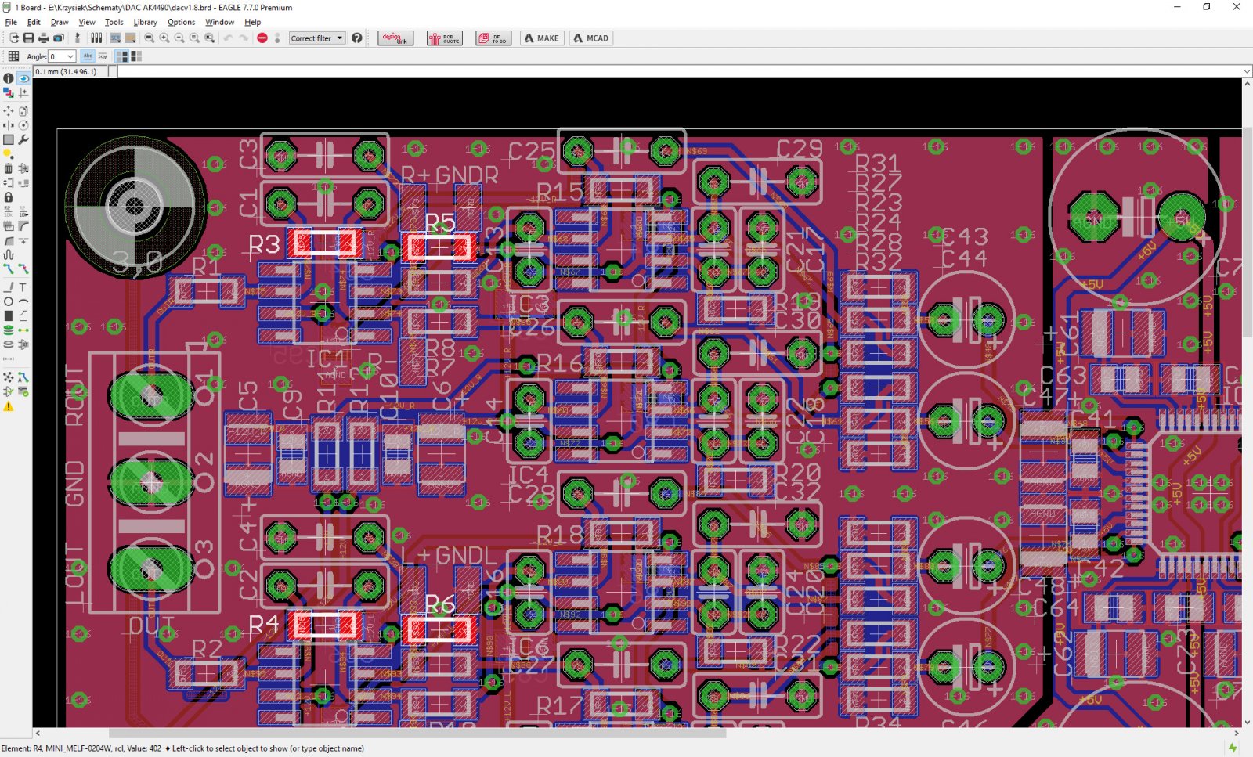Open the Tools menu
Viewport: 1253px width, 757px height.
point(114,22)
